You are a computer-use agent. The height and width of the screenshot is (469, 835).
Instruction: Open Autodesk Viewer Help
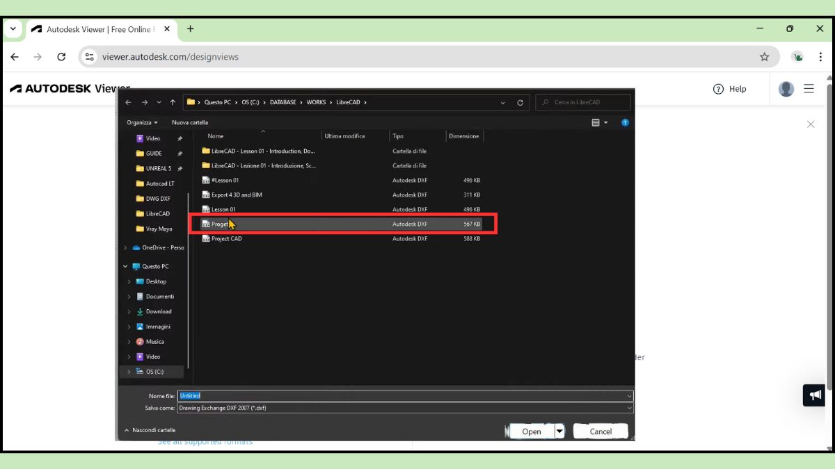coord(730,89)
